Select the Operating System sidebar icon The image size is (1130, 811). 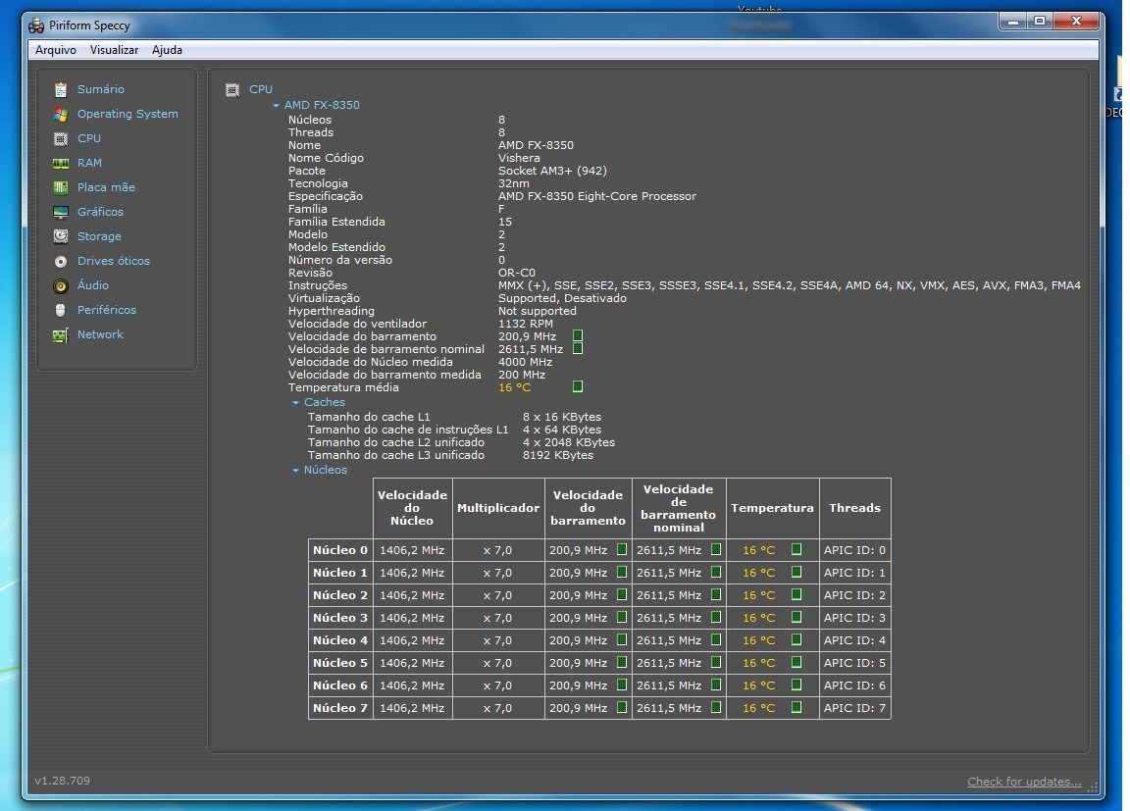(61, 114)
